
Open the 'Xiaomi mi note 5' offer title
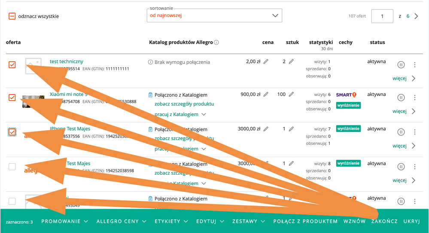68,94
